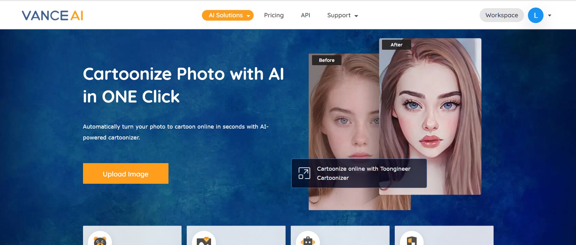Image resolution: width=576 pixels, height=245 pixels.
Task: Expand account menu arrow next to avatar
Action: tap(550, 15)
